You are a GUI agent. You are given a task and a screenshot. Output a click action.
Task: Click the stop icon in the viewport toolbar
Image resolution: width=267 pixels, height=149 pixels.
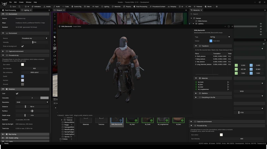[x=55, y=29]
